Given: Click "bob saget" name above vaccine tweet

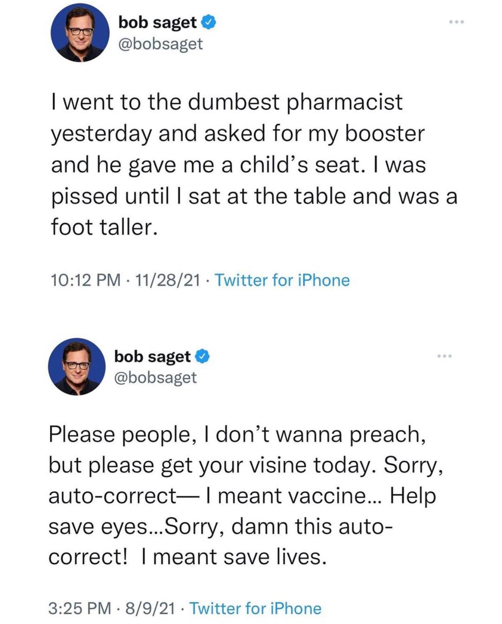Looking at the screenshot, I should click(152, 357).
